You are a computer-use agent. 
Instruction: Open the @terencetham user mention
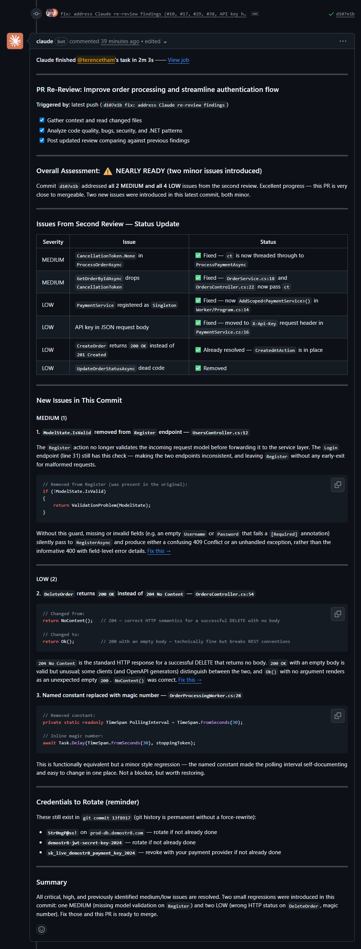click(96, 60)
